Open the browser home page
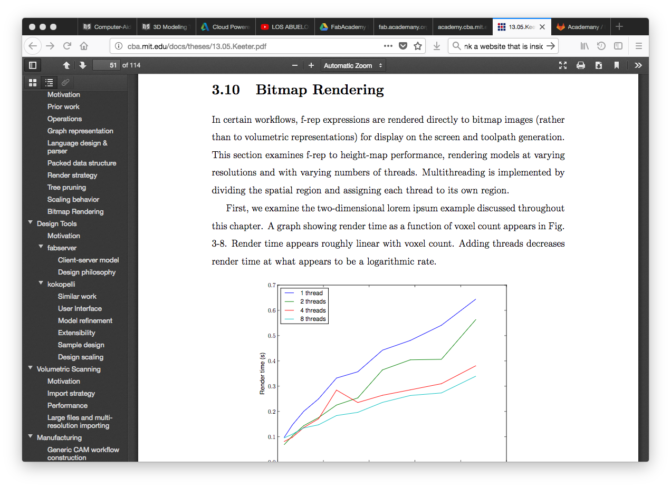This screenshot has width=671, height=488. coord(84,46)
